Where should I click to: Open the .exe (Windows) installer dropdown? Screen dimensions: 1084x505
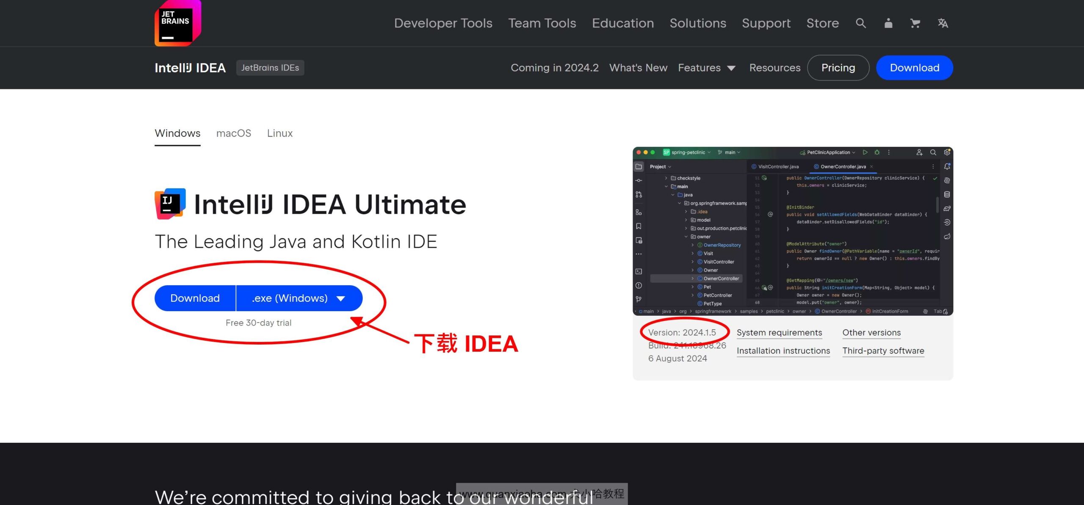[299, 298]
